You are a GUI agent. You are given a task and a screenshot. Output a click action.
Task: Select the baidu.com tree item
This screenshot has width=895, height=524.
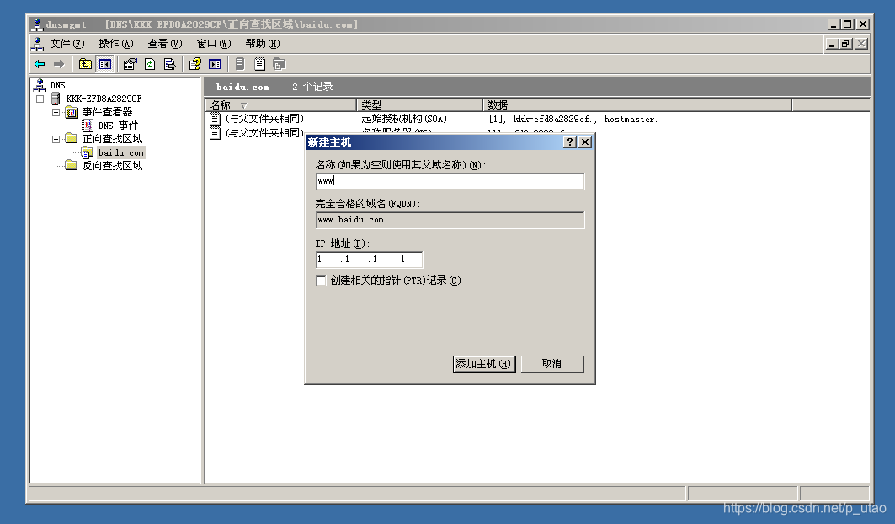point(121,152)
